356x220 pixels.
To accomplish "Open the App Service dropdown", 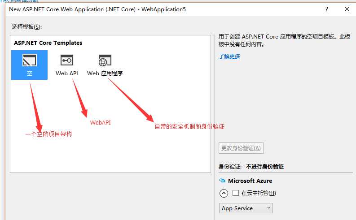I will click(246, 208).
